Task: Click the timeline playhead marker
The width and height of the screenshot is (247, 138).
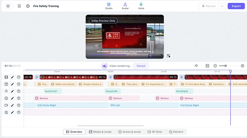Action: click(230, 71)
